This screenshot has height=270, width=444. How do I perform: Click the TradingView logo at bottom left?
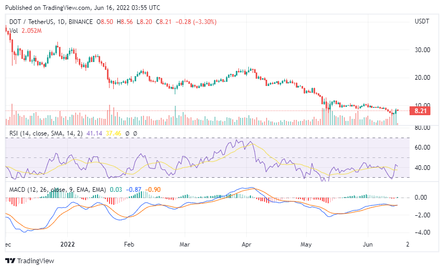(31, 260)
